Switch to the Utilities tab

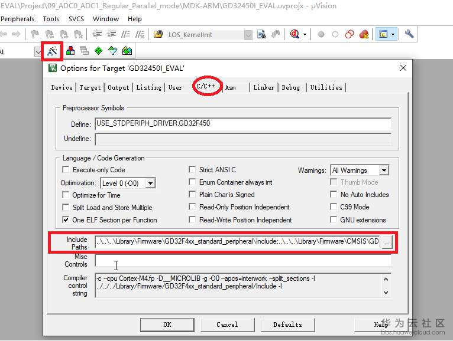[x=326, y=87]
